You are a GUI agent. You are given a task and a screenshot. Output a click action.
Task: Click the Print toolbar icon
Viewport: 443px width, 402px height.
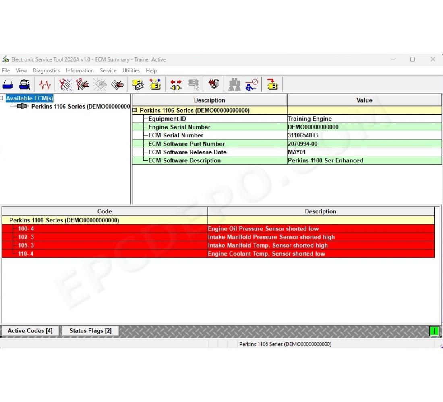(8, 84)
